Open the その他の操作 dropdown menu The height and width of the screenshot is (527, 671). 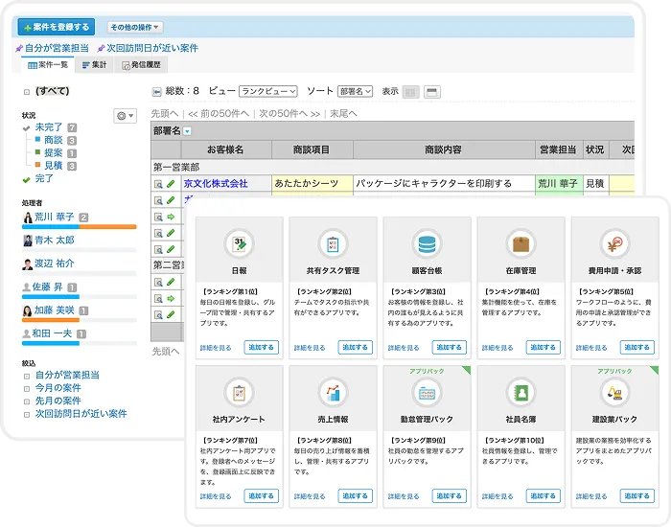[x=134, y=28]
